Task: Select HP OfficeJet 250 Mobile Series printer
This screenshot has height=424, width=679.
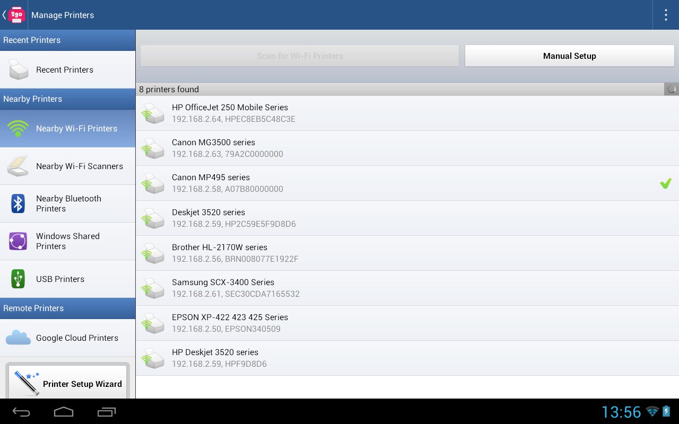Action: 407,113
